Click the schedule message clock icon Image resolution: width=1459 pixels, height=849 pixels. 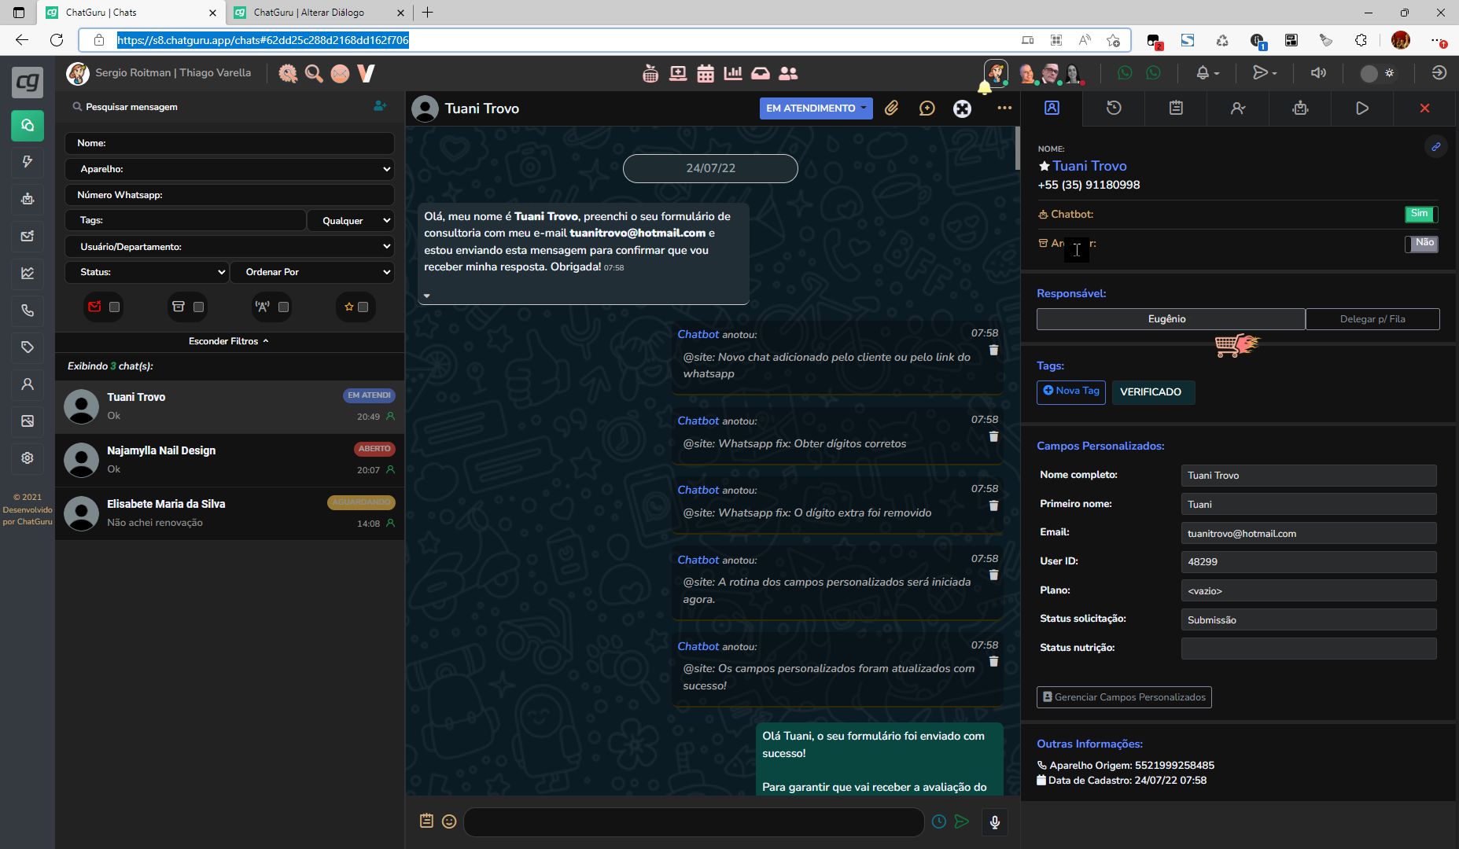click(939, 821)
